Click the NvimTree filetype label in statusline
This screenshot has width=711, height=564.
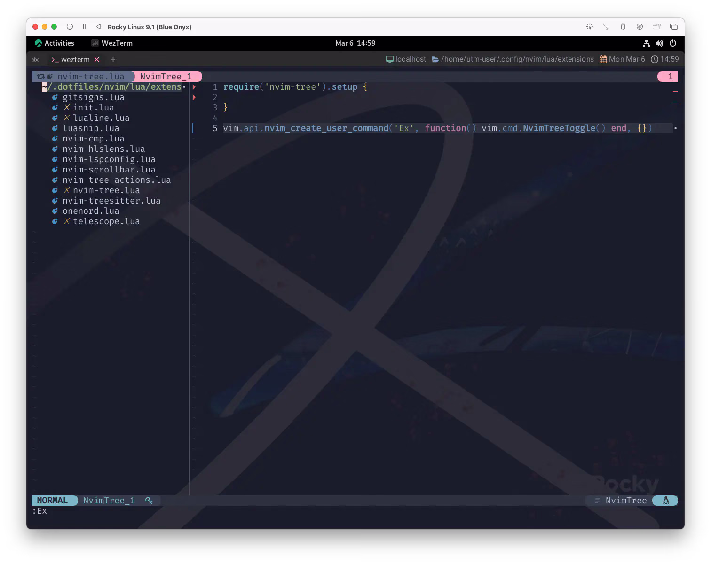[x=626, y=501]
